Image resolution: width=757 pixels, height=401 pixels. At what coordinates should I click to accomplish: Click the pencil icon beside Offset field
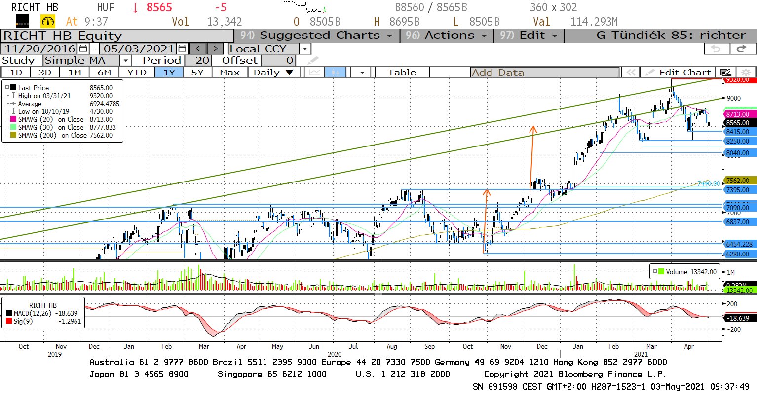312,61
